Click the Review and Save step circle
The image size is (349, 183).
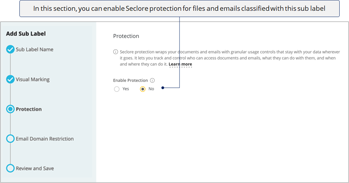pos(10,168)
